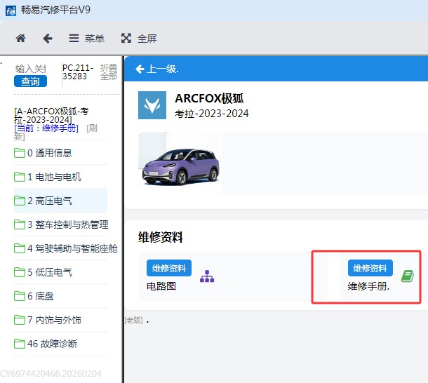Click folder icon beside 低压电气

(20, 272)
